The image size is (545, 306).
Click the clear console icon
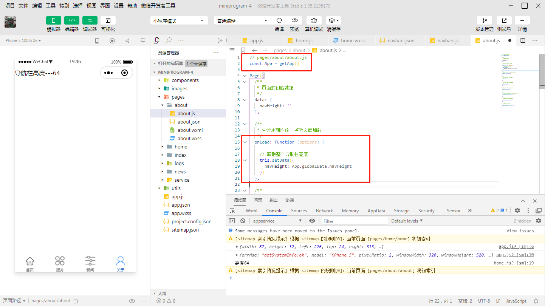(x=243, y=221)
